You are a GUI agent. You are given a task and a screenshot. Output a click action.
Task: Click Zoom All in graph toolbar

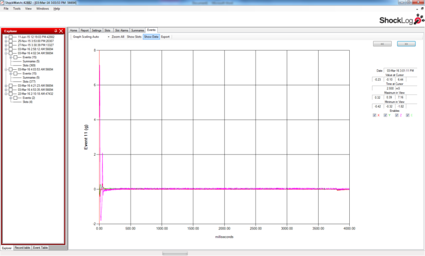[118, 37]
